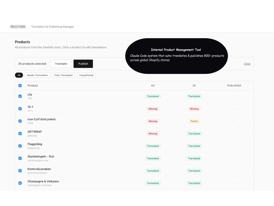274x206 pixels.
Task: Click the 782 SKU text
Action: pyautogui.click(x=30, y=98)
